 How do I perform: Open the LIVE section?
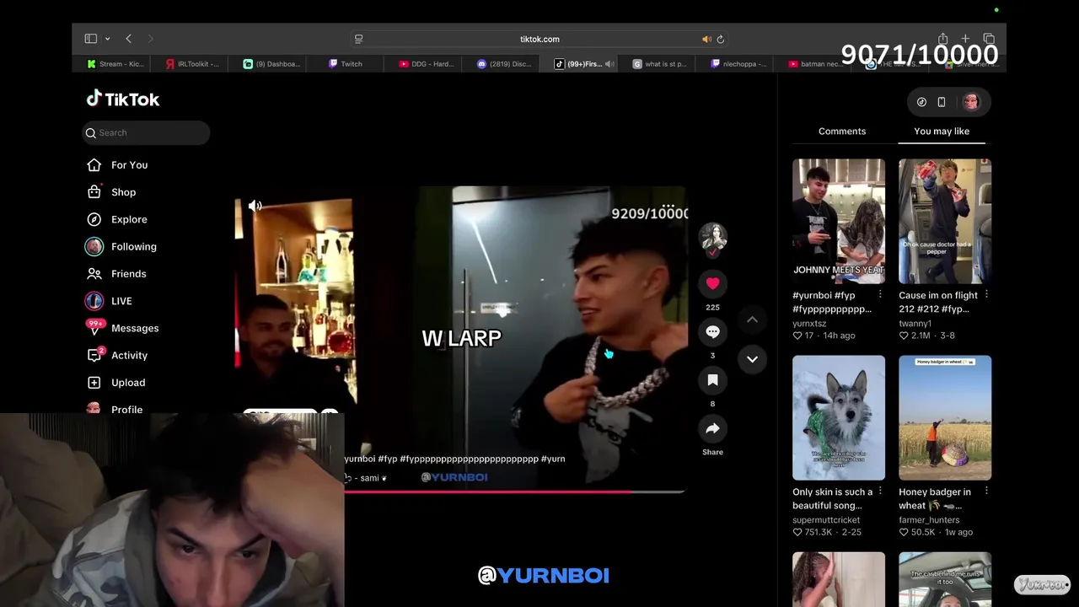121,301
